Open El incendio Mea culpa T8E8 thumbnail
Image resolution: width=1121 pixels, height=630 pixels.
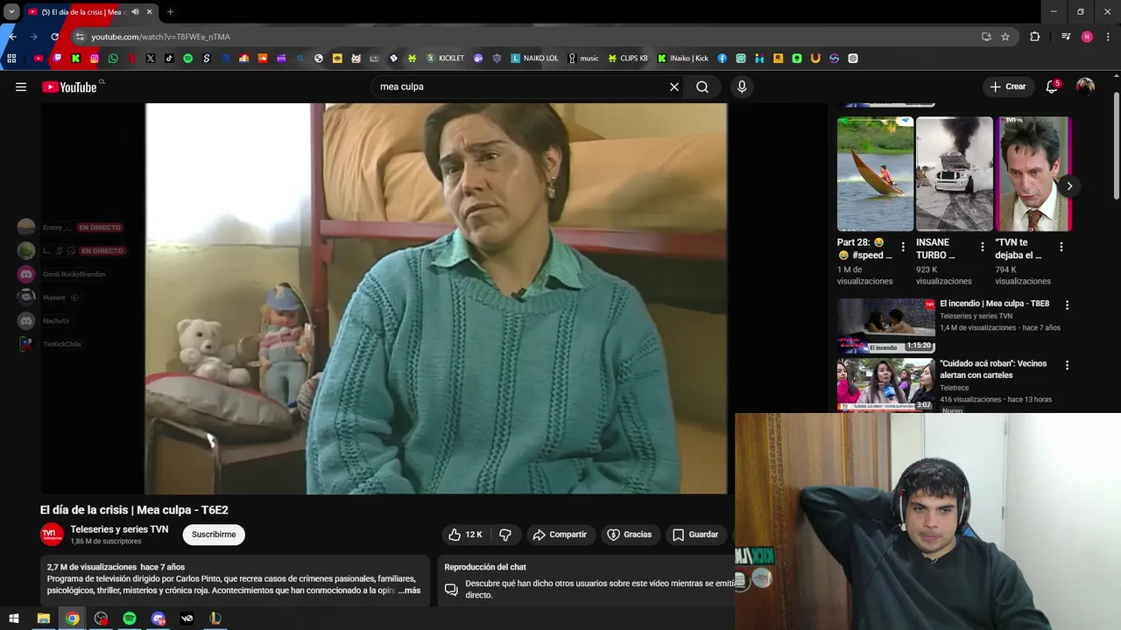click(x=886, y=325)
